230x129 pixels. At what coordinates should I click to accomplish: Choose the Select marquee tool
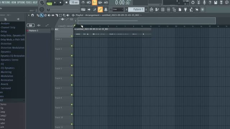60,15
